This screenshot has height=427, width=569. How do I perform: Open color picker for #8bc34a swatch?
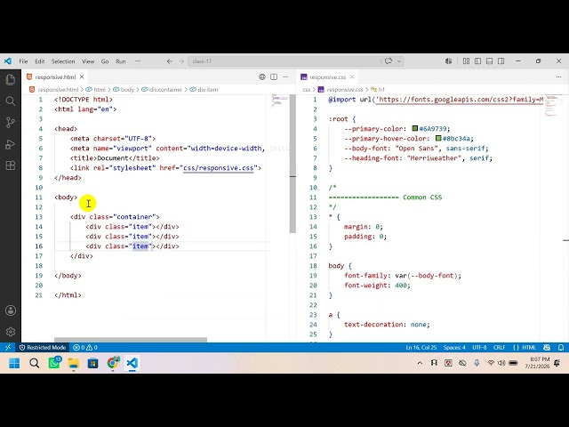[x=438, y=139]
